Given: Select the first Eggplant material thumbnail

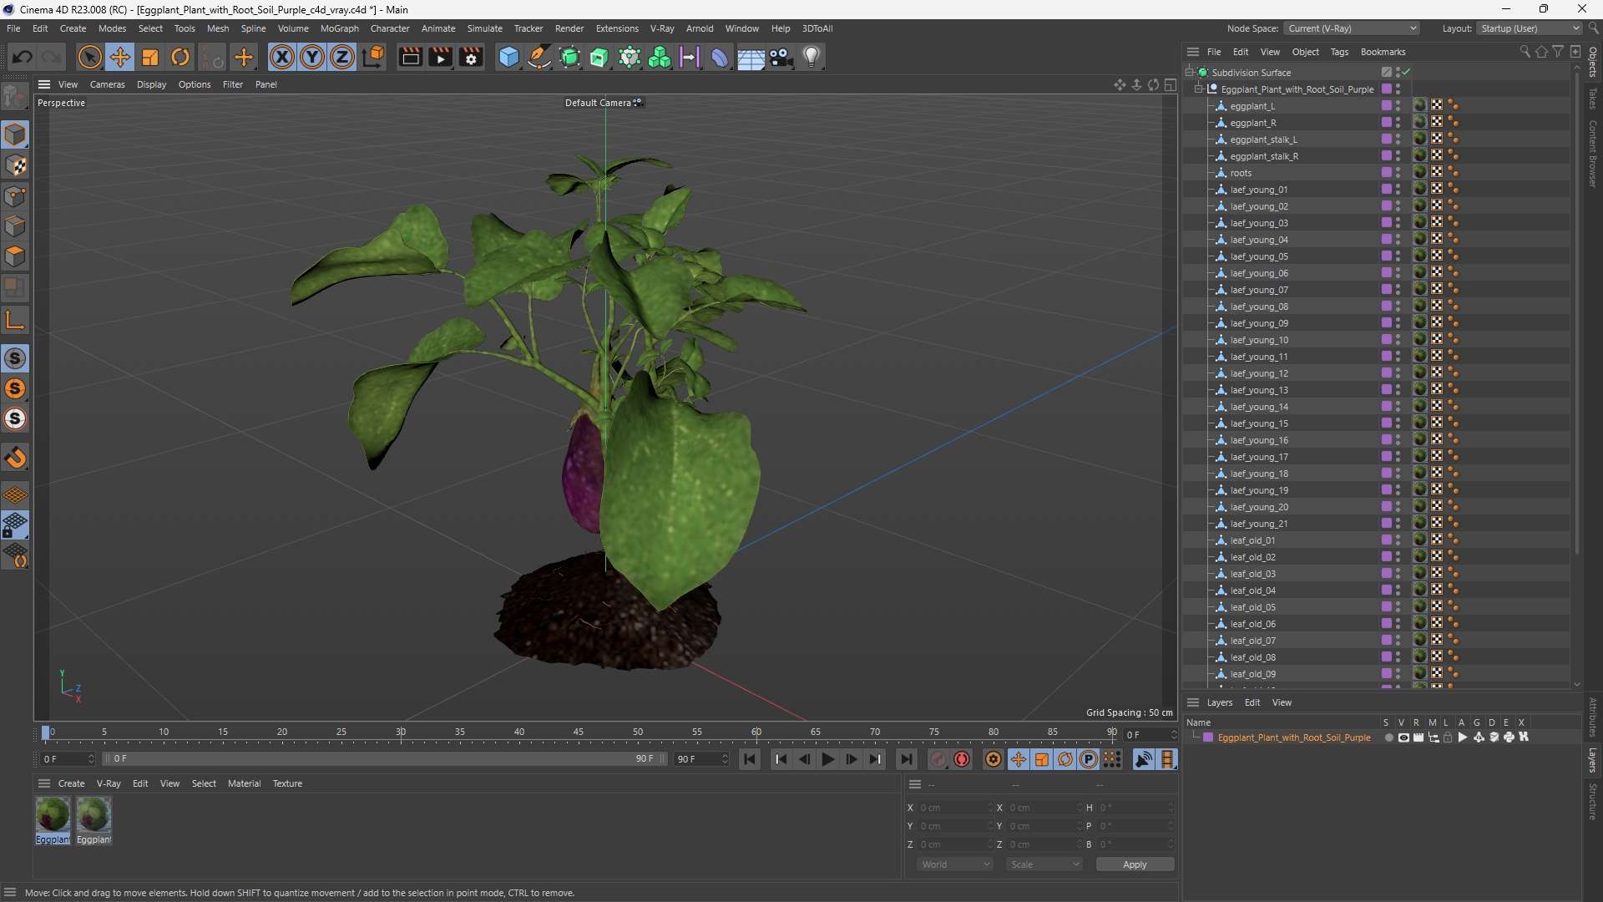Looking at the screenshot, I should [53, 814].
